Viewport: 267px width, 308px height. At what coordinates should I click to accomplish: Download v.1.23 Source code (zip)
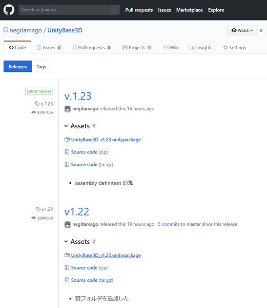(x=89, y=152)
